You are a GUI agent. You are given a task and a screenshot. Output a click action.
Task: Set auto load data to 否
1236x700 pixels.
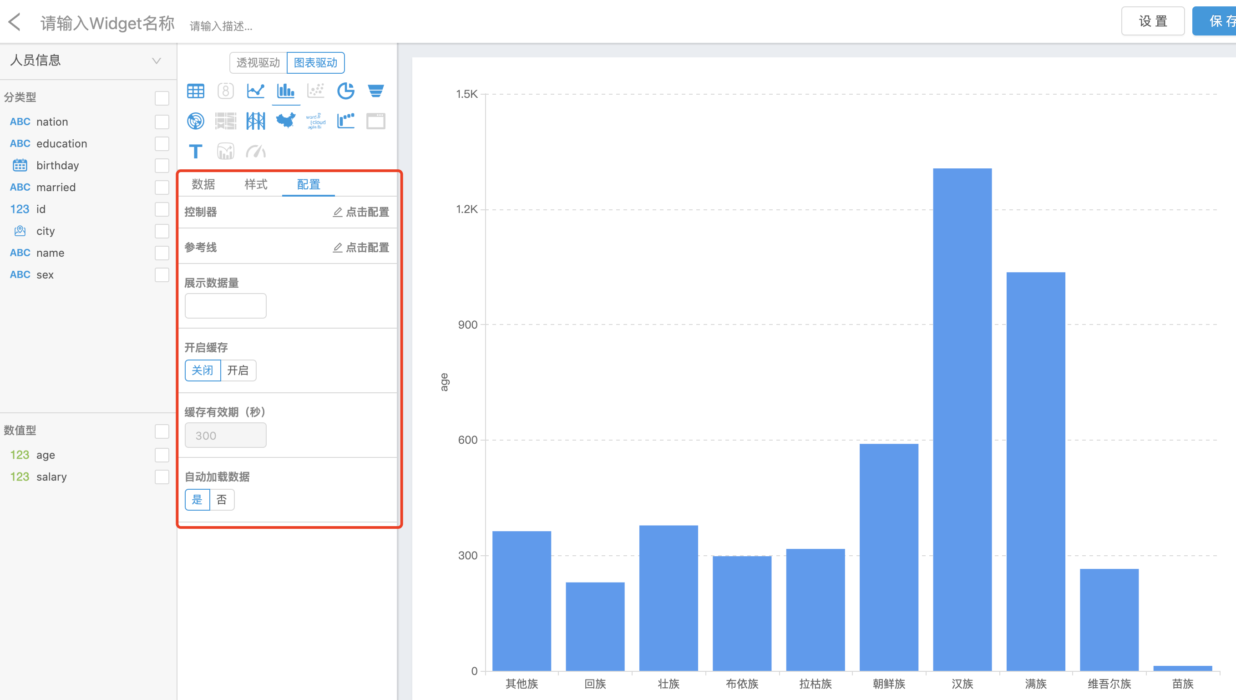click(x=222, y=500)
